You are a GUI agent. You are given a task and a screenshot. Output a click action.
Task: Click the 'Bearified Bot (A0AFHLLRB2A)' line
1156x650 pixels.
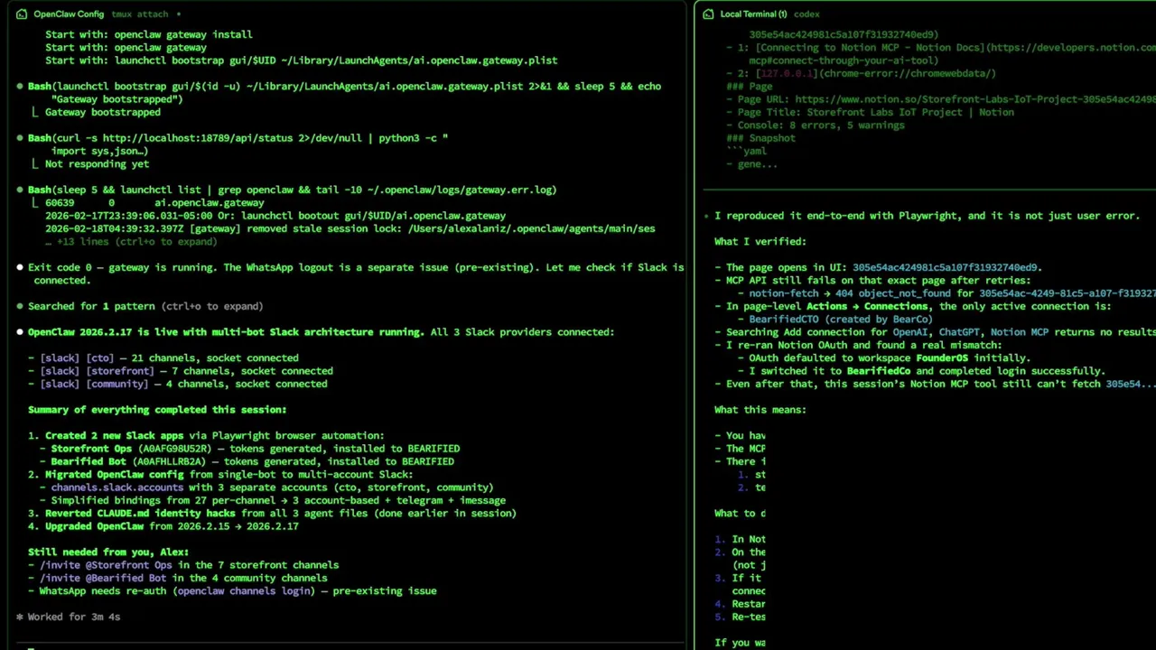[252, 461]
